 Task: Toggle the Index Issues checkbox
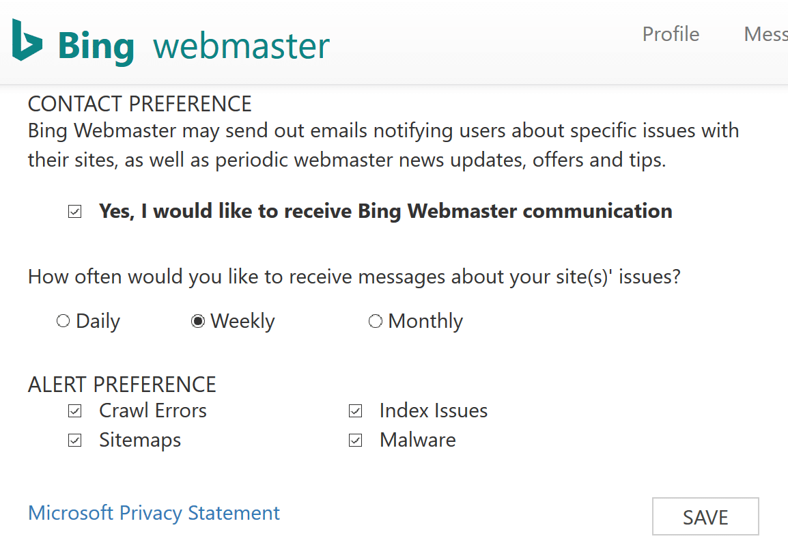(x=355, y=411)
